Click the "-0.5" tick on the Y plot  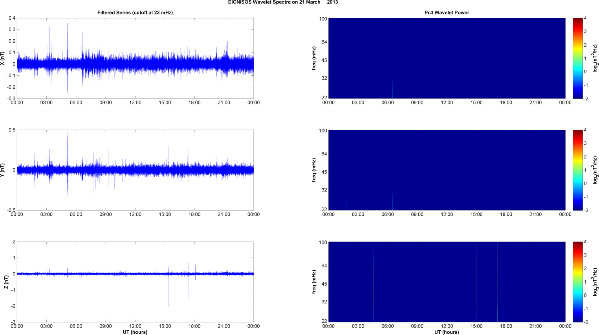pyautogui.click(x=11, y=210)
